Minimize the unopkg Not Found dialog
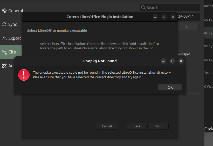Screen dimensions: 213x146 pos(163,61)
